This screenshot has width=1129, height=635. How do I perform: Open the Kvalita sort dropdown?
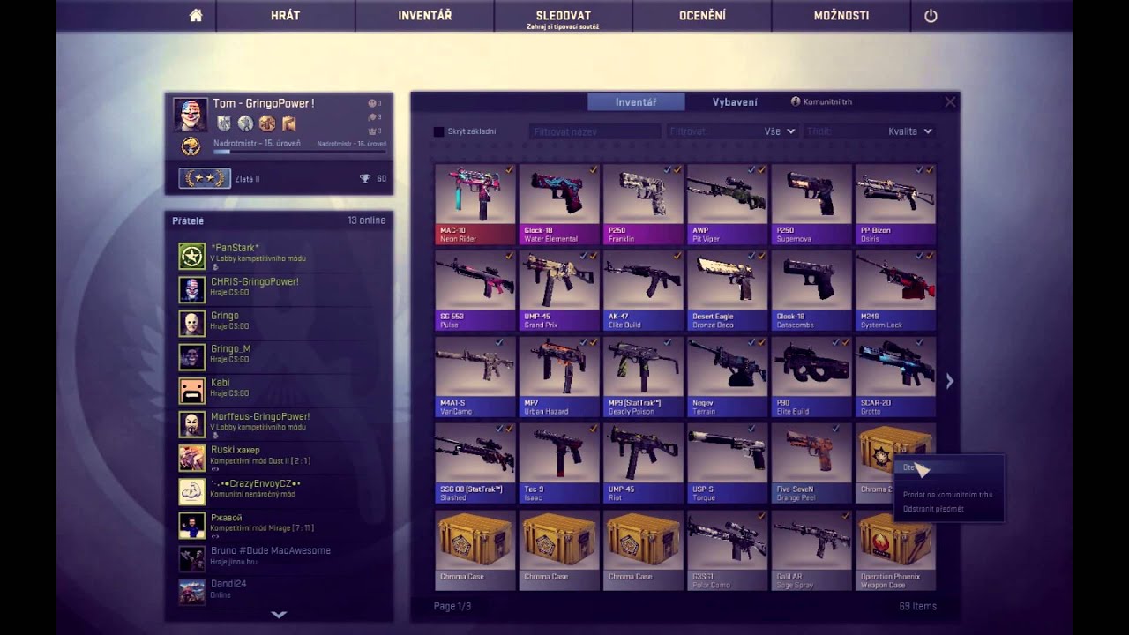tap(869, 131)
